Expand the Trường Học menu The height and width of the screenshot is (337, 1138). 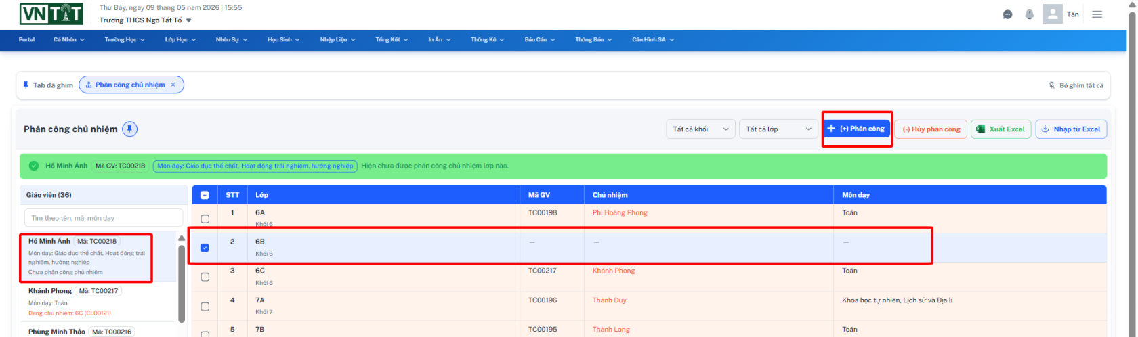[125, 39]
